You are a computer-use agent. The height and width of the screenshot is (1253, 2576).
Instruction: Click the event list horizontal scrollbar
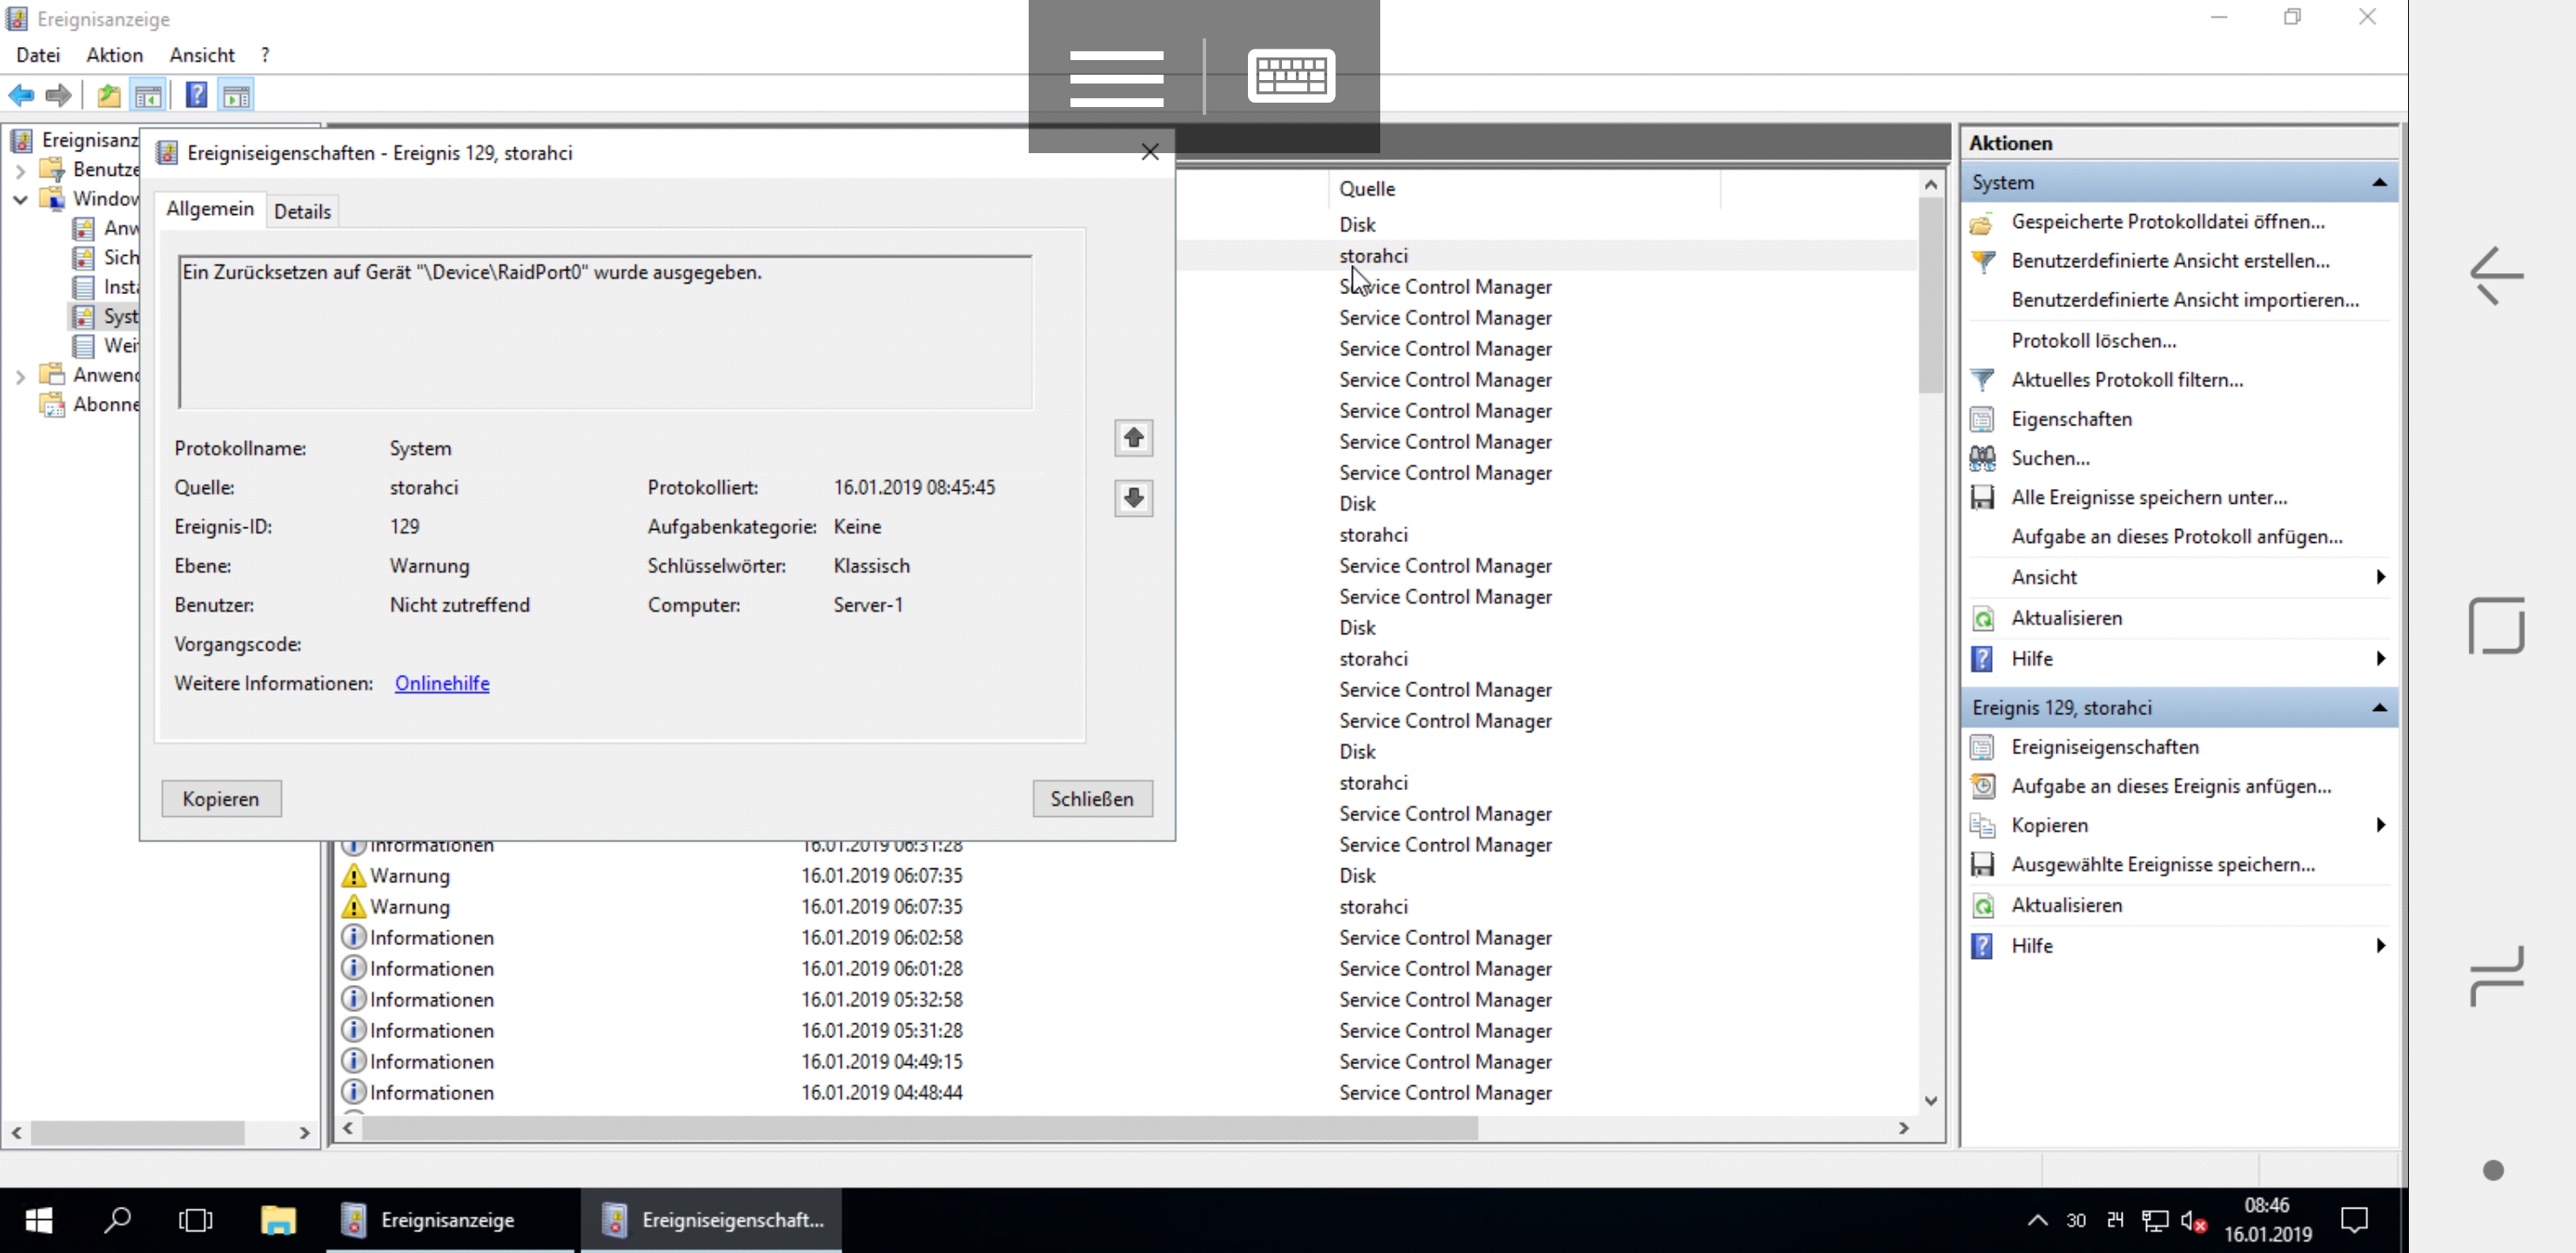[x=919, y=1128]
